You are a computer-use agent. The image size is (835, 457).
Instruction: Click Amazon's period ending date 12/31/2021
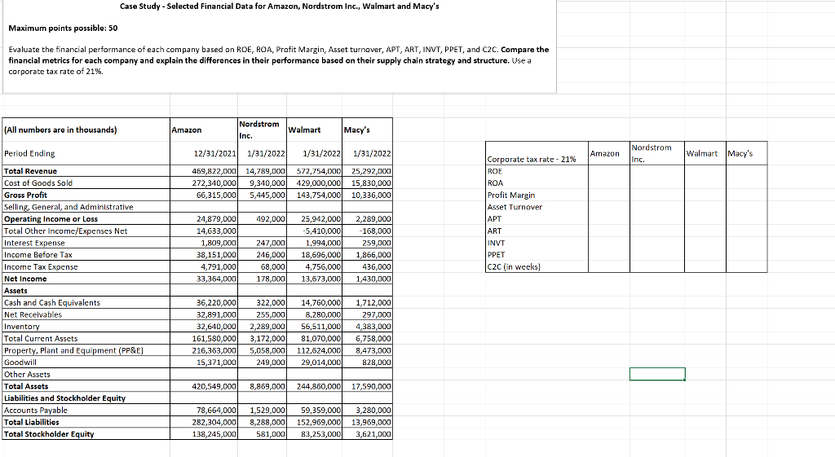[214, 153]
